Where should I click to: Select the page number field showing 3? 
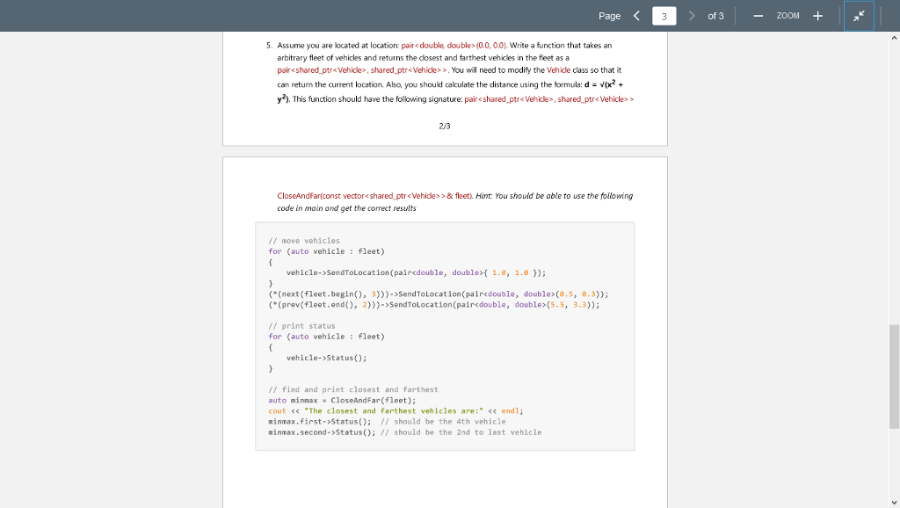(664, 15)
